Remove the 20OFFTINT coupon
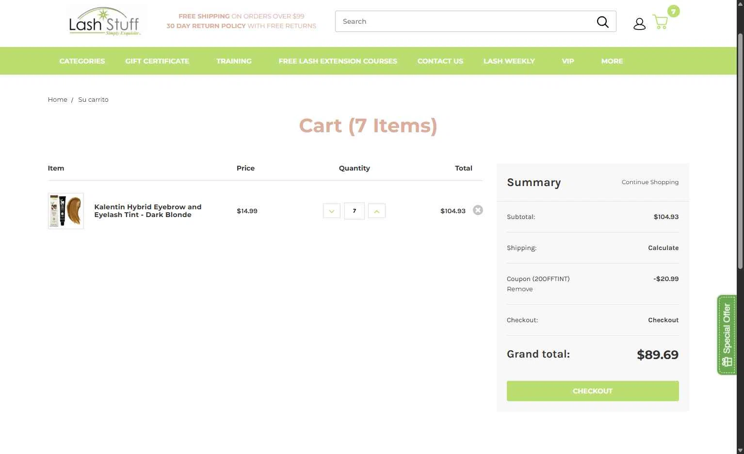Viewport: 744px width, 454px height. point(519,289)
